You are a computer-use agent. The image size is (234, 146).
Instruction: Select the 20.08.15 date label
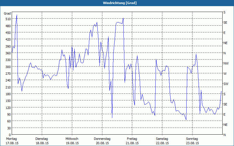(102, 143)
